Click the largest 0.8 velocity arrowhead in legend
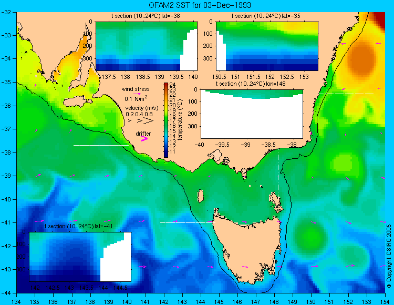The image size is (394, 305). [x=149, y=121]
